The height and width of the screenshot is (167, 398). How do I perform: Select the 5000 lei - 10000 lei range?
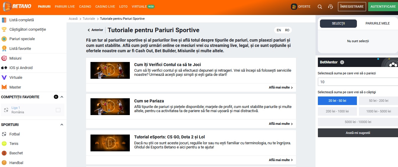pos(358,122)
